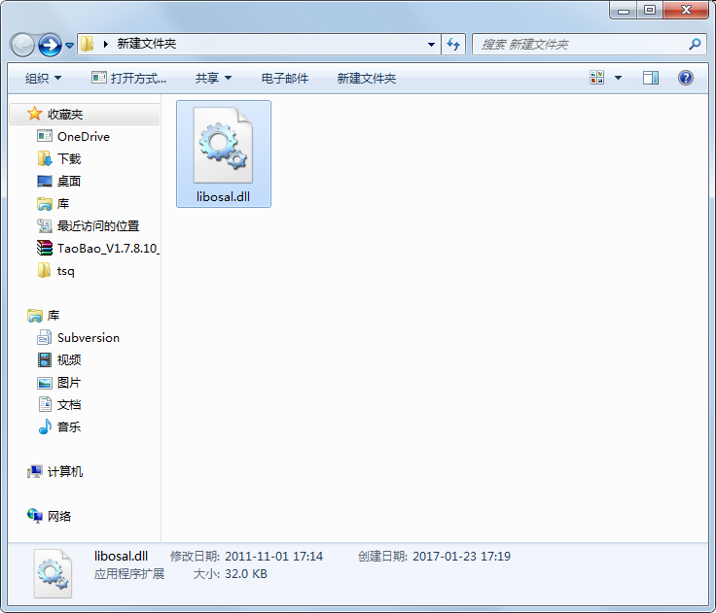Open the 音乐 library in sidebar
Viewport: 716px width, 613px height.
pos(69,427)
